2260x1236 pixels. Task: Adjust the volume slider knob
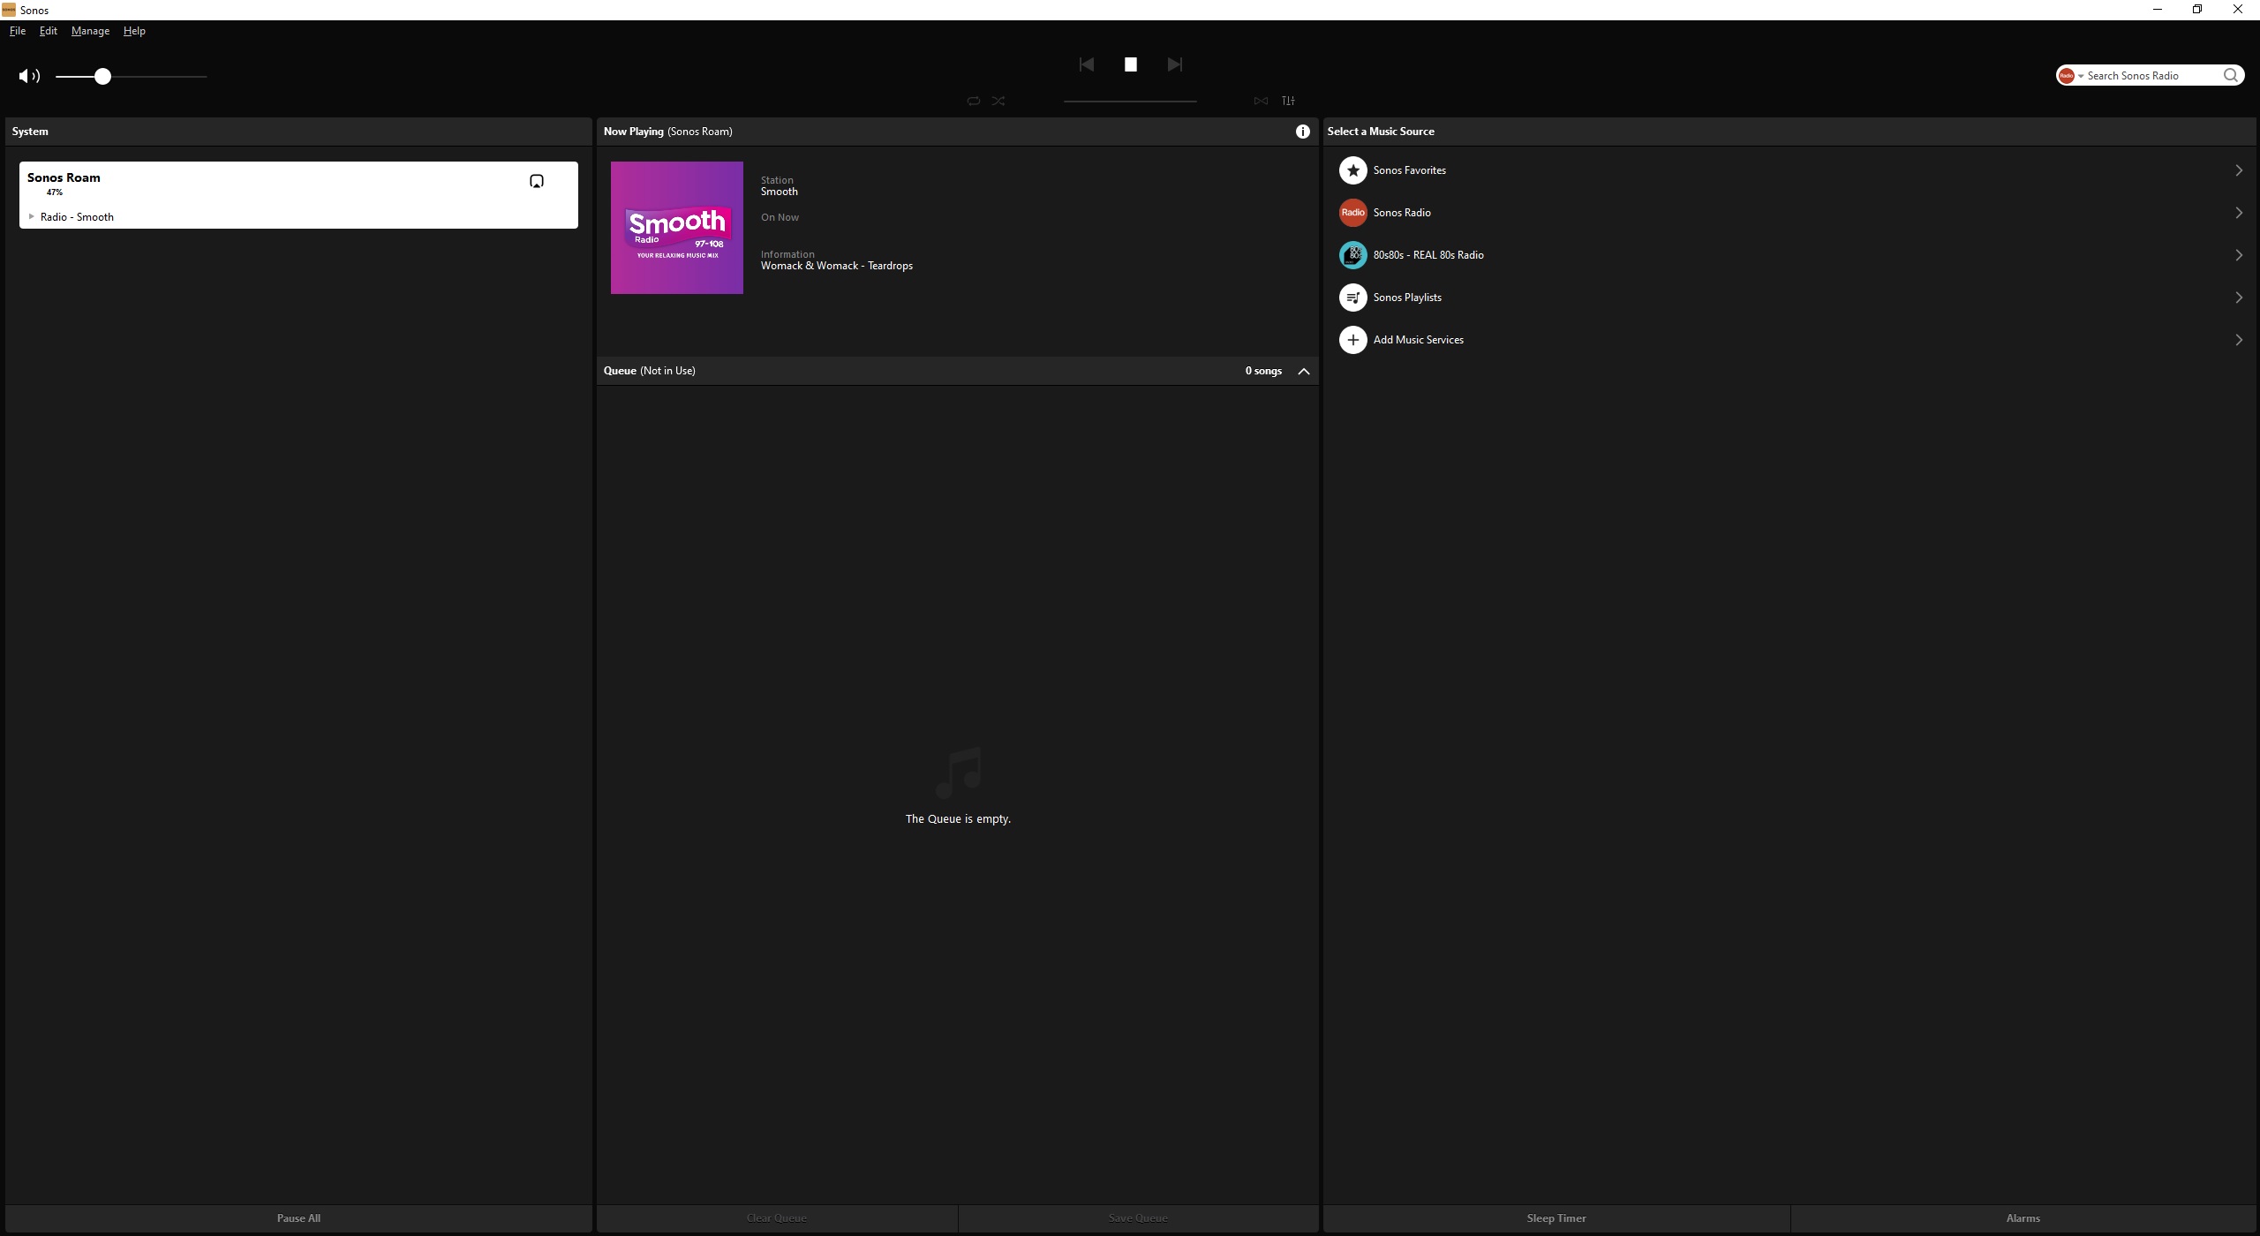click(x=102, y=76)
